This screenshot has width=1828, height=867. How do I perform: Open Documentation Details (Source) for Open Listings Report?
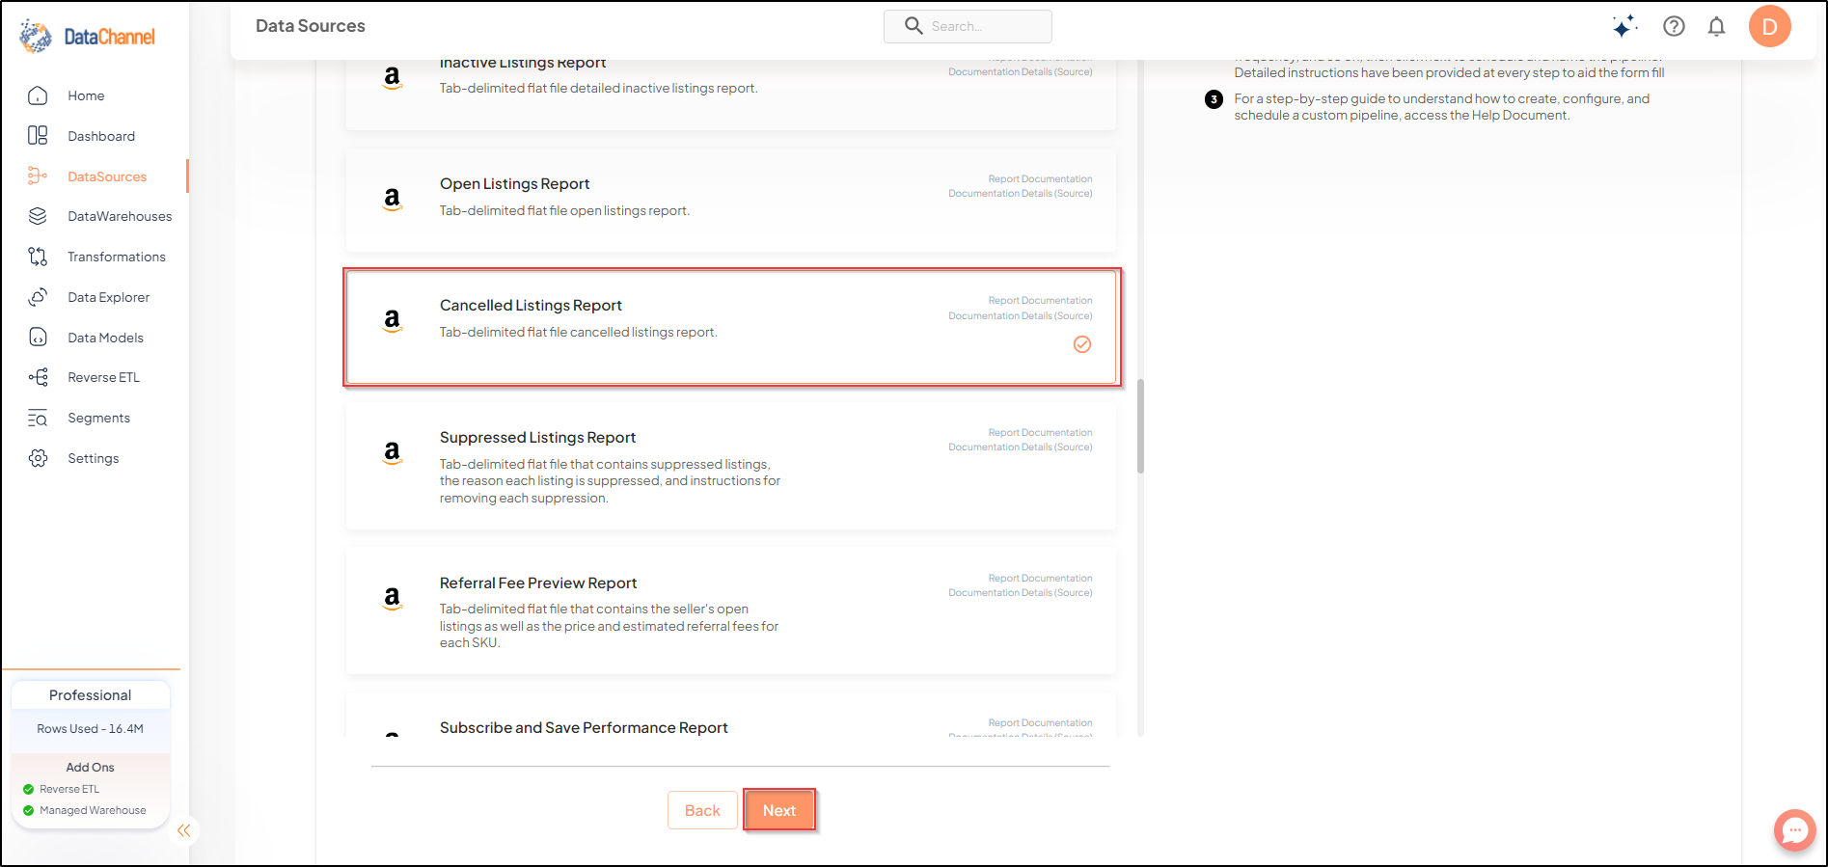pyautogui.click(x=1020, y=194)
